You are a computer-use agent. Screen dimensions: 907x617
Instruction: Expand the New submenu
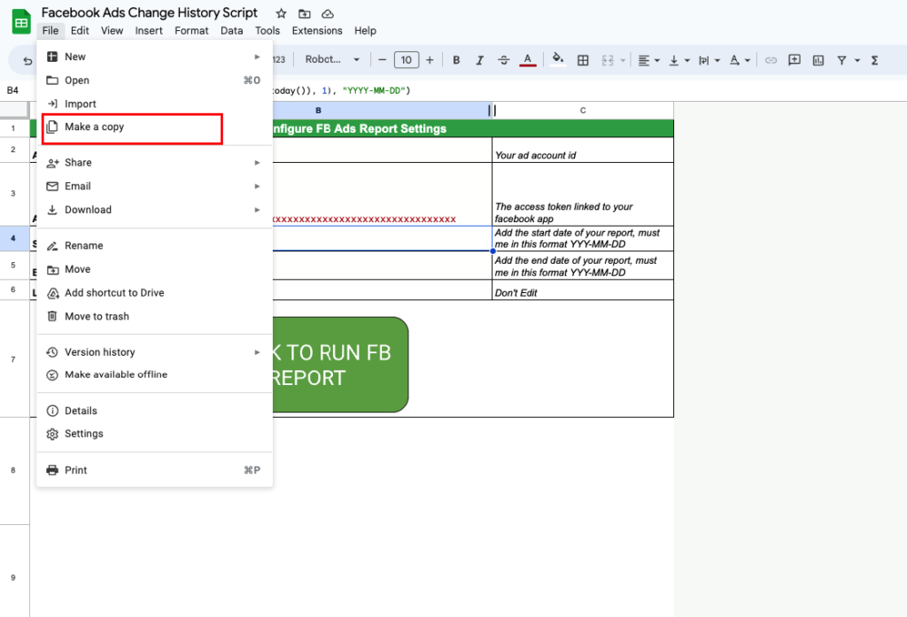pyautogui.click(x=154, y=57)
